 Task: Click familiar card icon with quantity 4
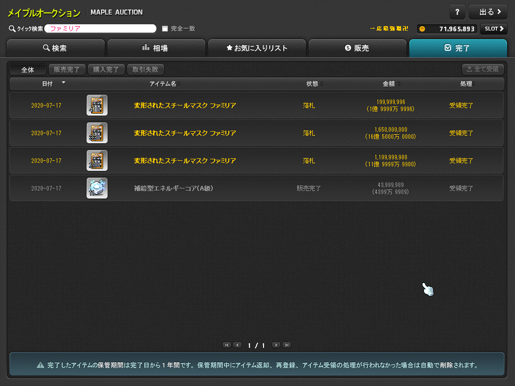tap(97, 106)
